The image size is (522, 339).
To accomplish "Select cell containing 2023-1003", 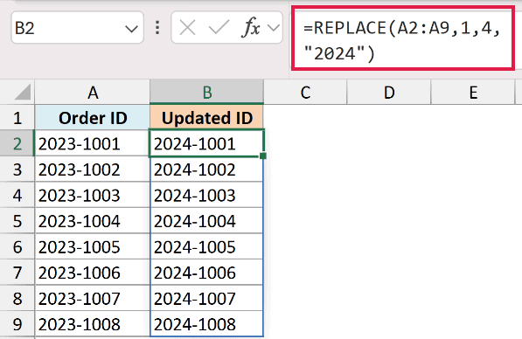I will (93, 195).
